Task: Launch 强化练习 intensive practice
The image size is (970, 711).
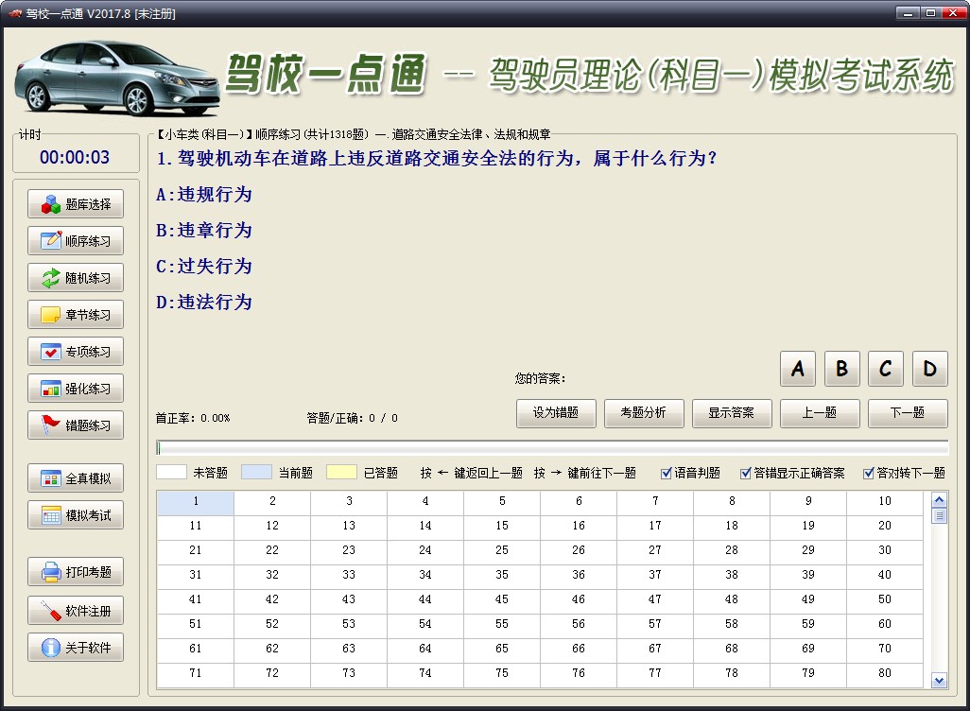Action: coord(74,388)
